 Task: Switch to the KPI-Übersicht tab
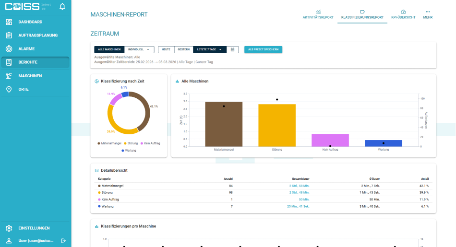[x=403, y=14]
